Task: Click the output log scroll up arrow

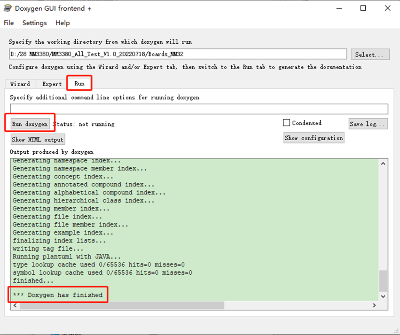Action: click(383, 164)
